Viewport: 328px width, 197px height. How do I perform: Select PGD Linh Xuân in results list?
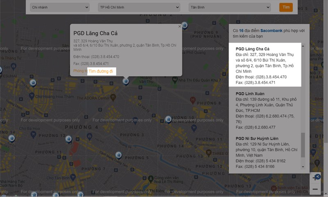265,110
